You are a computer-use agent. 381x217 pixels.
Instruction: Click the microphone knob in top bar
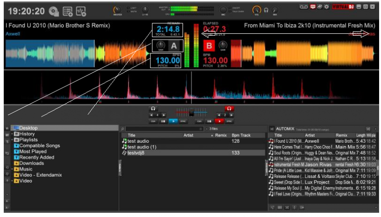223,10
